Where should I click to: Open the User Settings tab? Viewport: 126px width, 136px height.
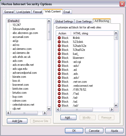pos(84,21)
